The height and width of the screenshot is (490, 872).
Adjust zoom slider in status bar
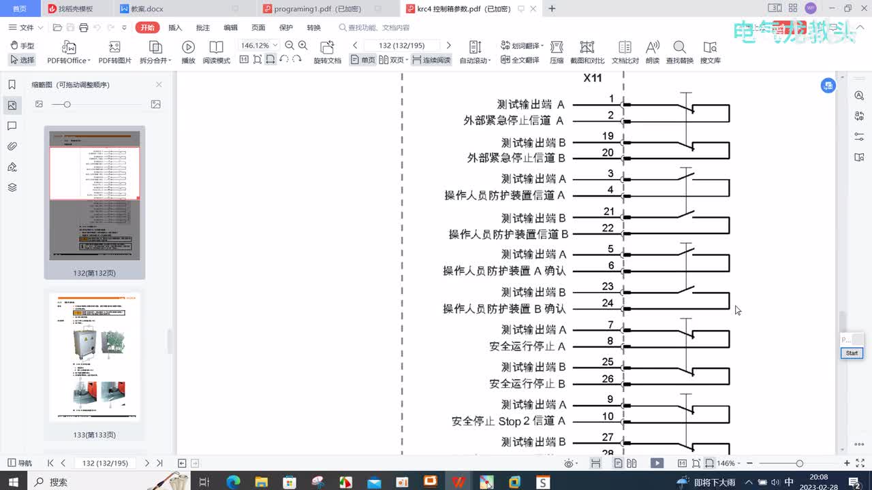click(x=799, y=463)
